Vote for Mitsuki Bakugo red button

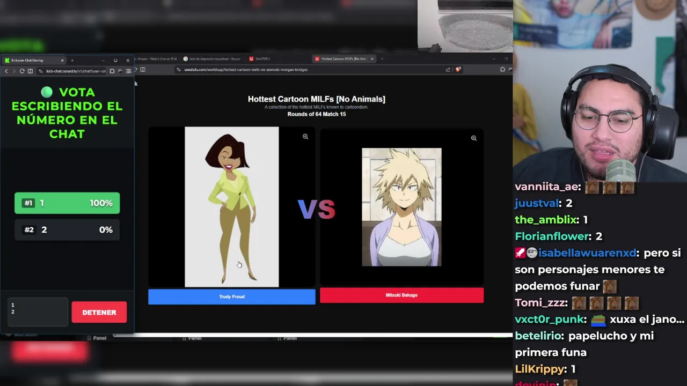point(401,295)
